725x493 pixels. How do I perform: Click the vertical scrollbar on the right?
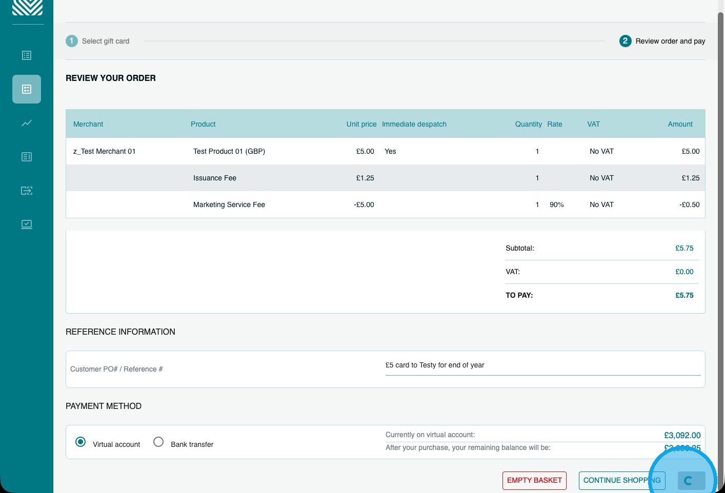(721, 246)
